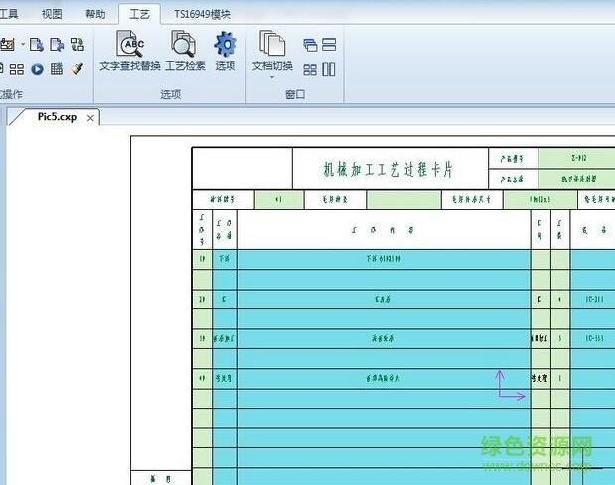This screenshot has height=485, width=615.
Task: Select the process number cell 40
Action: 202,378
